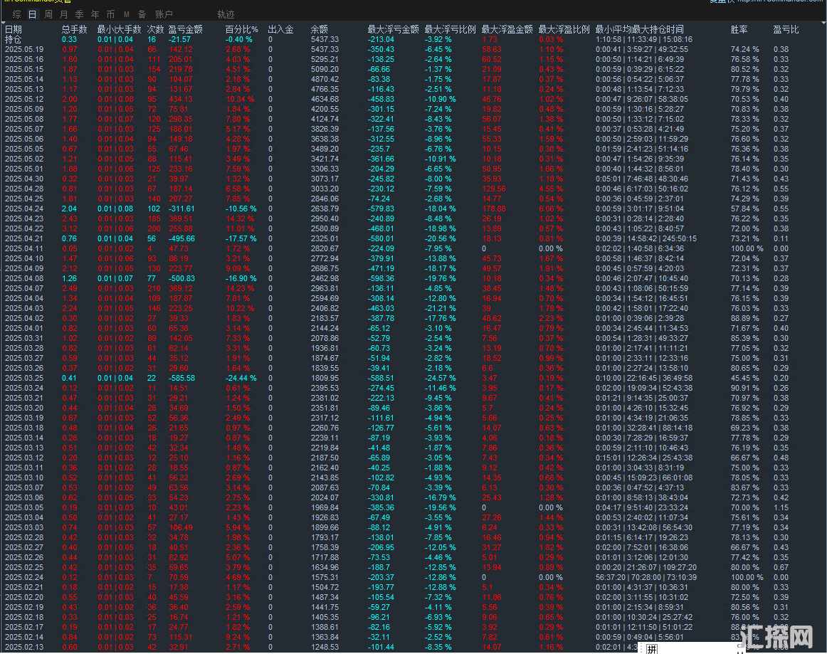This screenshot has height=654, width=827.
Task: Click the -21.21 % floating loss ratio cell
Action: [x=441, y=309]
